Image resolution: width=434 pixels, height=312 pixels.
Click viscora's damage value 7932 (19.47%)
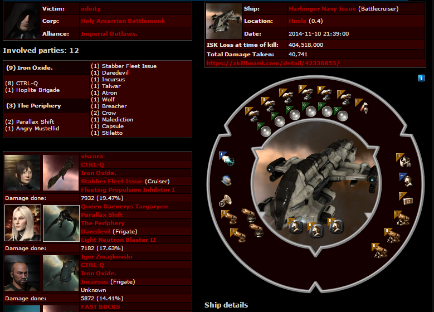coord(102,198)
